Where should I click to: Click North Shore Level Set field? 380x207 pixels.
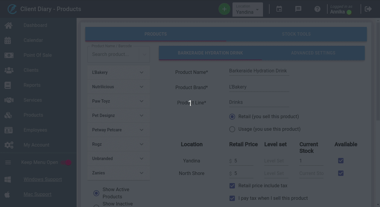coord(276,173)
